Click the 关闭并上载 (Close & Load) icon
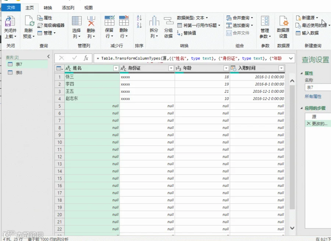Image resolution: width=331 pixels, height=241 pixels. tap(10, 21)
